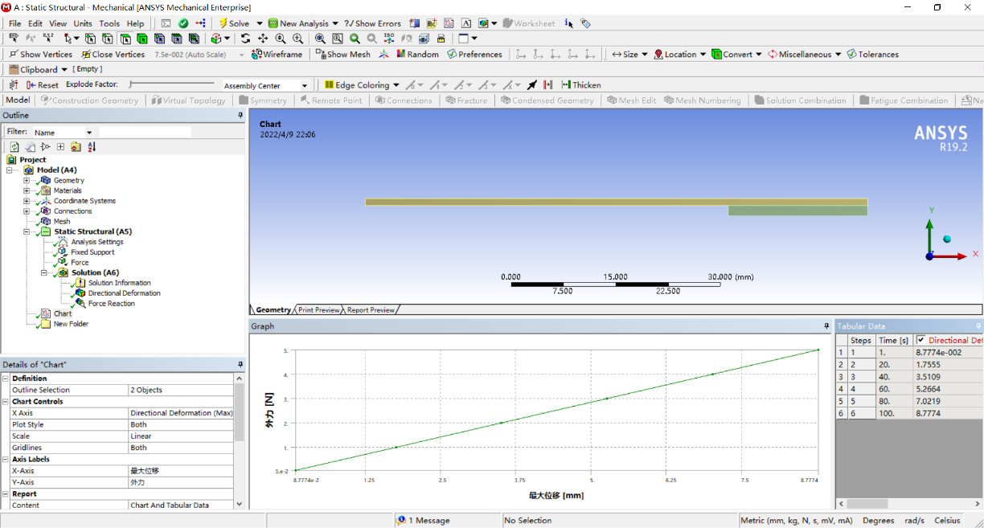The height and width of the screenshot is (528, 984).
Task: Sort the outline tree alphabetically
Action: pos(92,147)
